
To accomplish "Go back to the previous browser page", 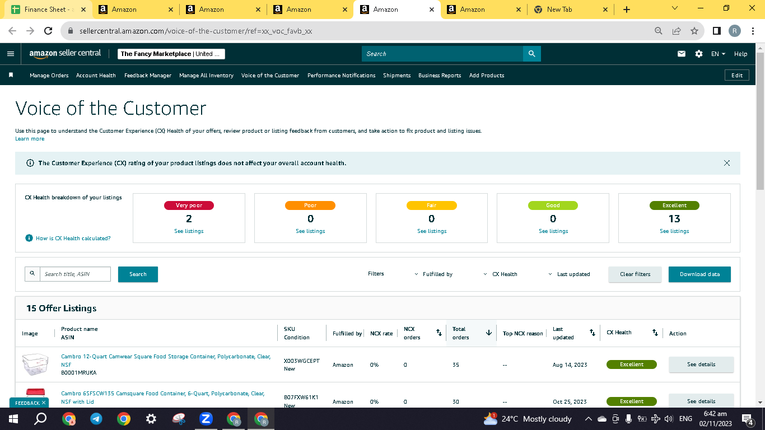I will tap(12, 31).
